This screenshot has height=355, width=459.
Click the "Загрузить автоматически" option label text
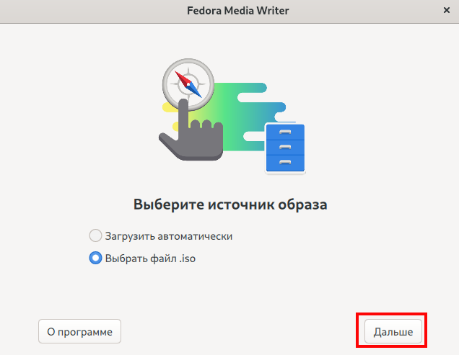pyautogui.click(x=168, y=235)
